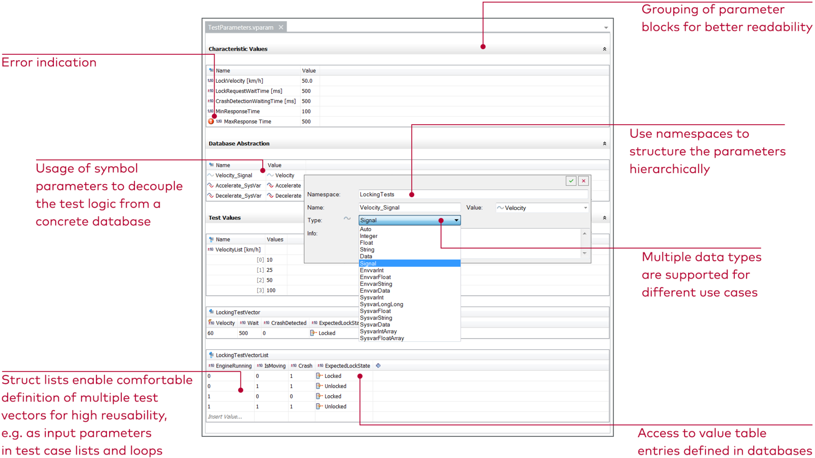This screenshot has width=815, height=458.
Task: Collapse the Test Values section
Action: pos(604,217)
